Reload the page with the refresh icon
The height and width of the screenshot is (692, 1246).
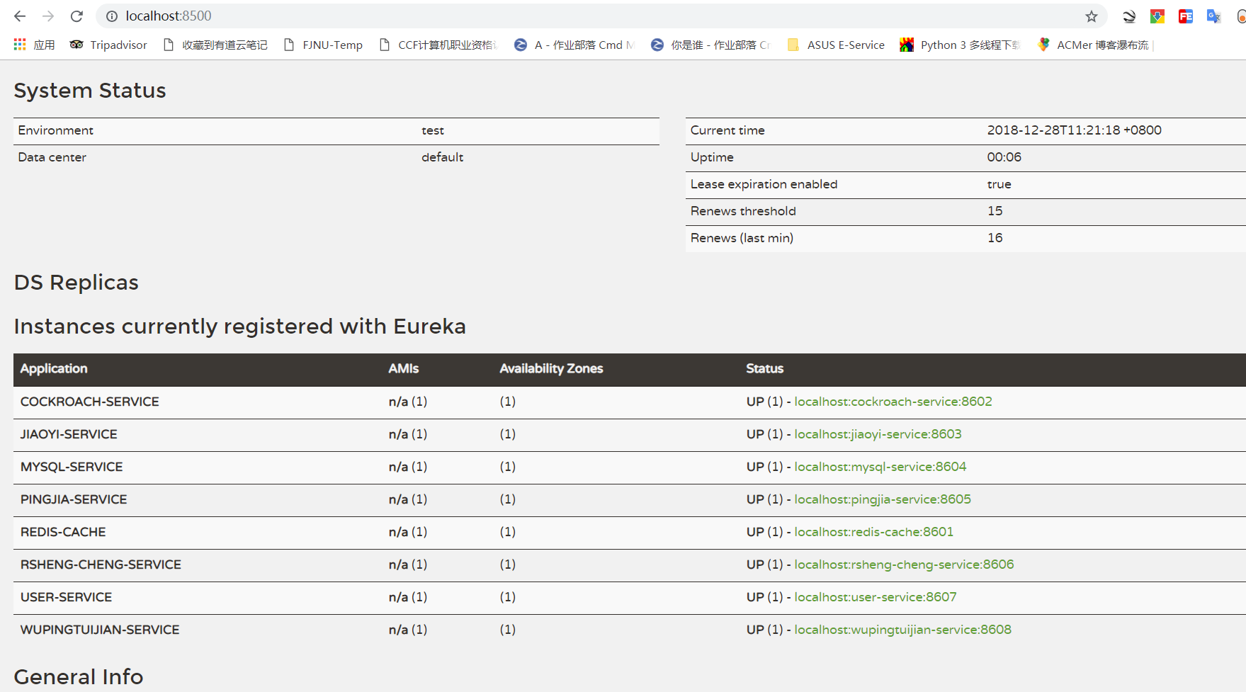point(77,16)
